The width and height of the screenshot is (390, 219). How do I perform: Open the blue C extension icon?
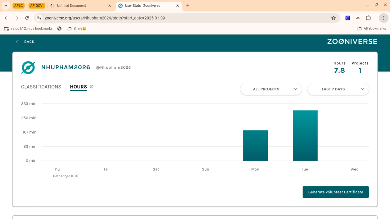tap(348, 18)
